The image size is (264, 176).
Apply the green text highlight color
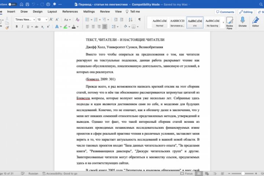(66, 27)
